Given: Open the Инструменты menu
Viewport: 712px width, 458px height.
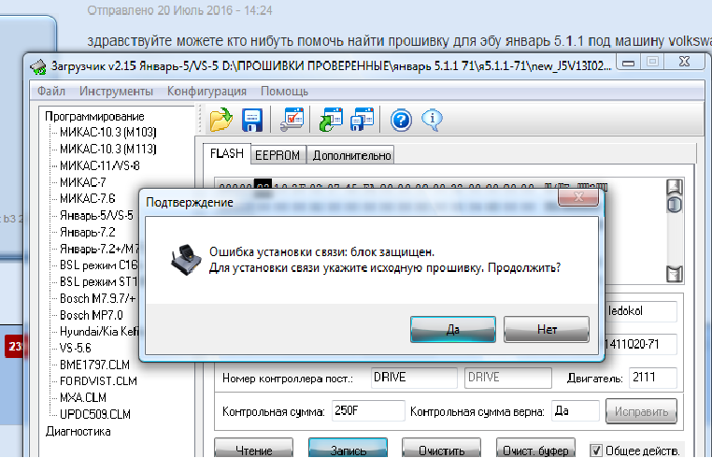Looking at the screenshot, I should (x=116, y=92).
